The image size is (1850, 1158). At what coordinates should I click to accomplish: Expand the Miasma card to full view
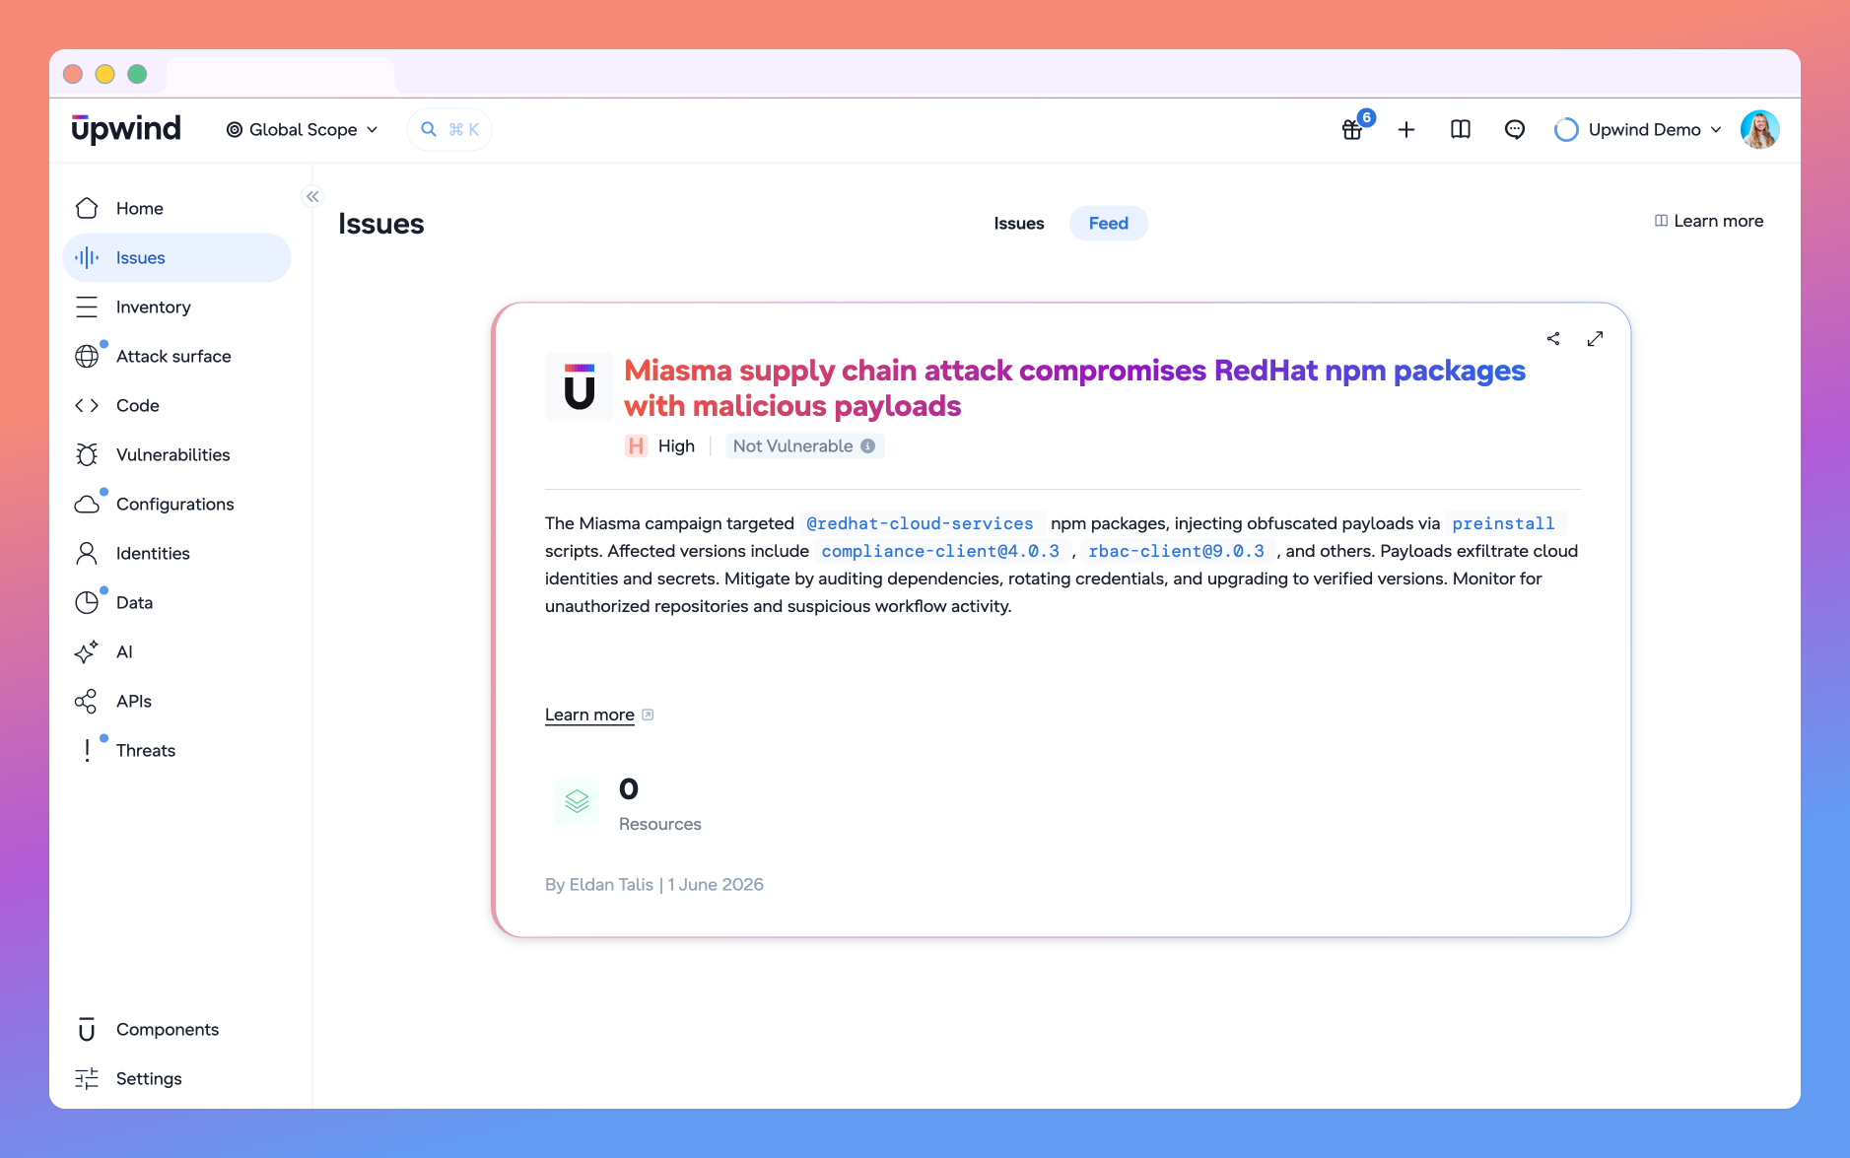click(x=1595, y=338)
